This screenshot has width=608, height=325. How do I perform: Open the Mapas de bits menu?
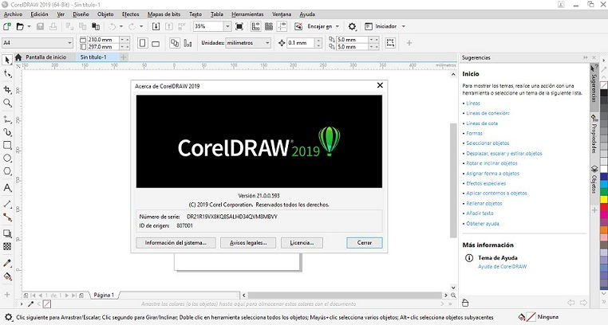(164, 14)
